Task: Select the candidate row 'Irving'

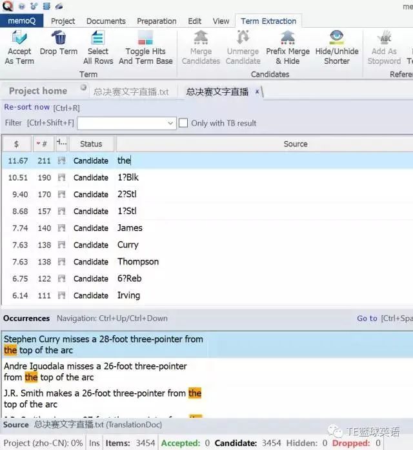Action: (207, 296)
